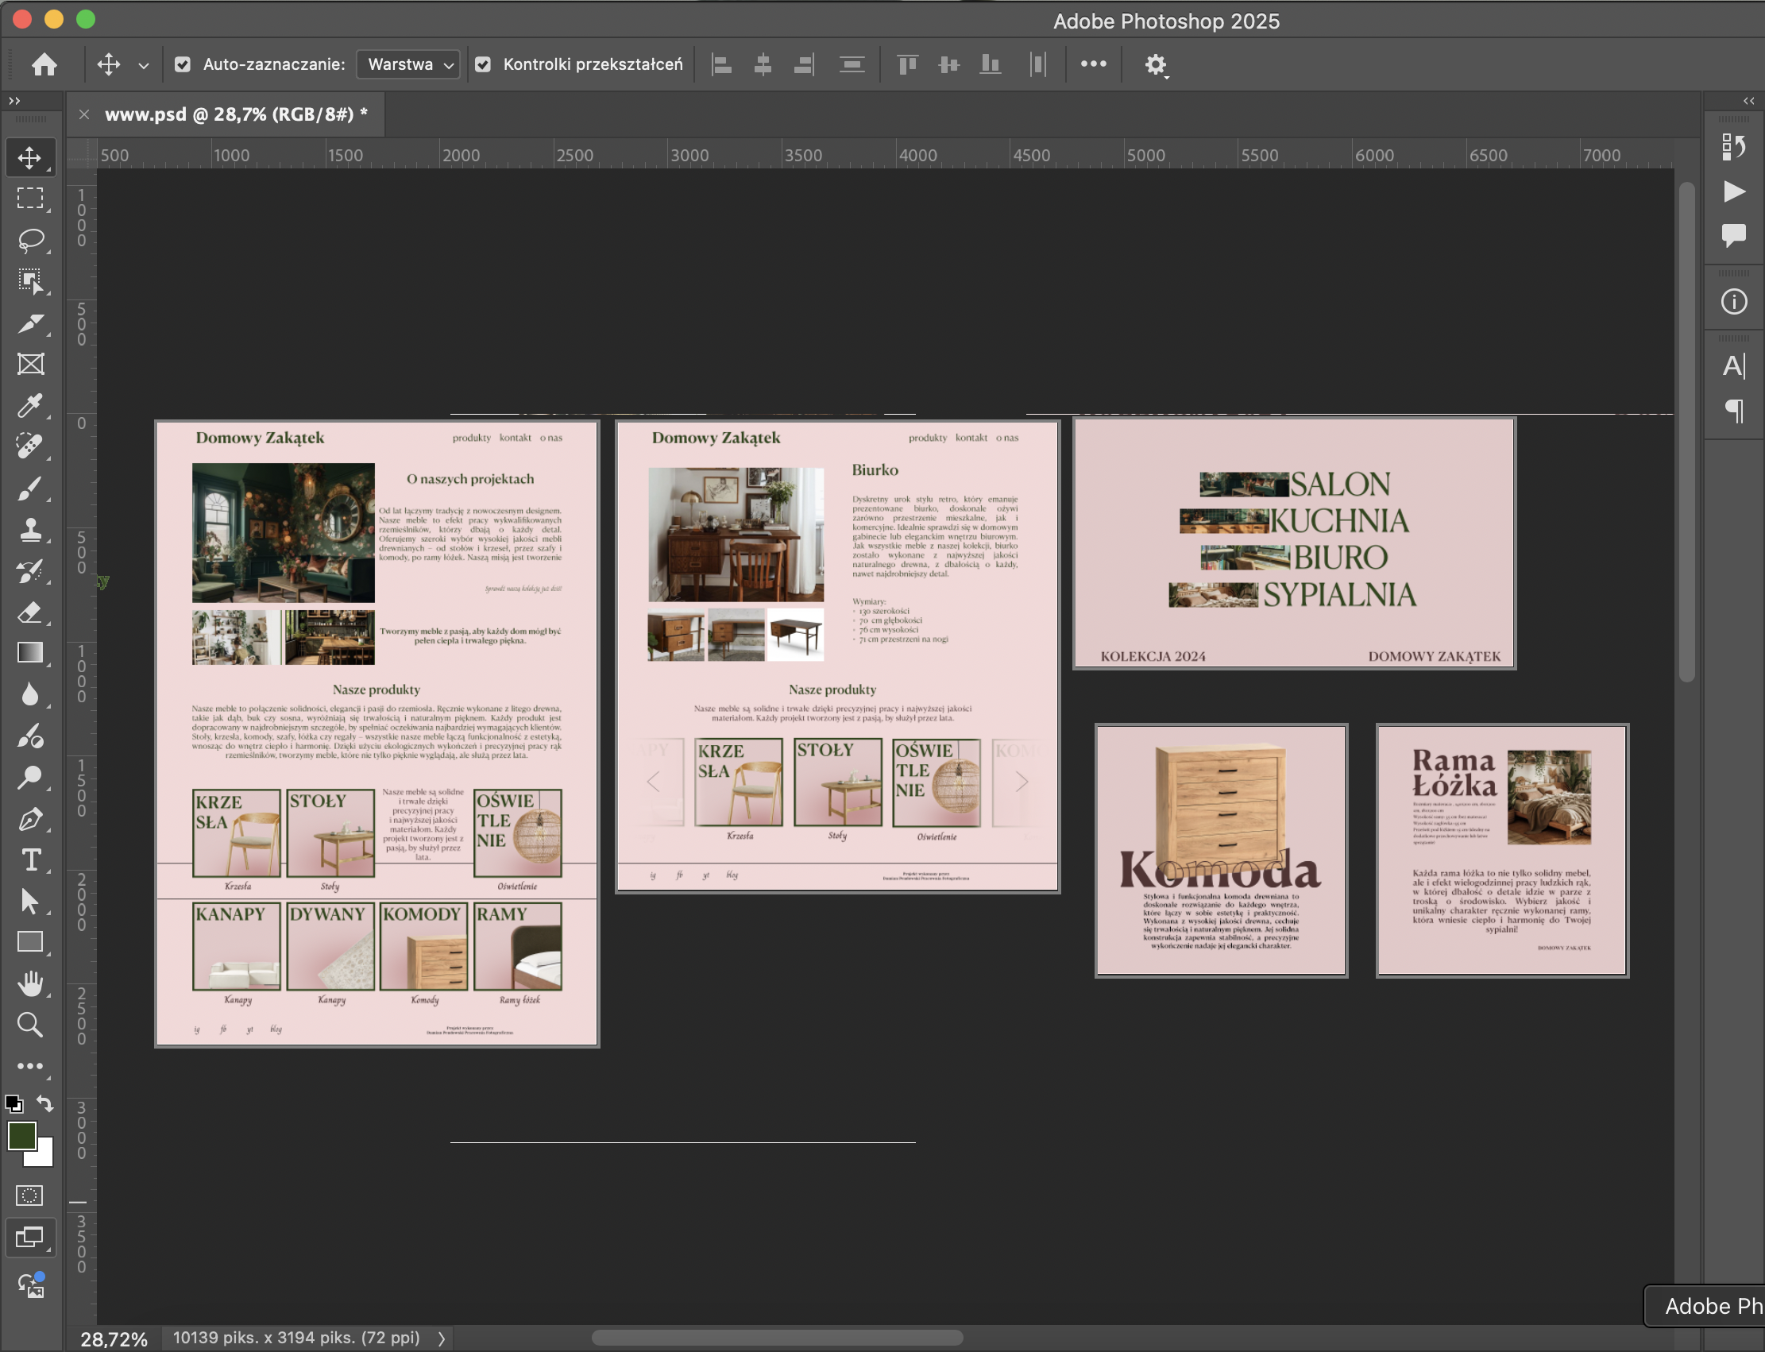1765x1352 pixels.
Task: Click the vertical canvas scrollbar
Action: [x=1687, y=433]
